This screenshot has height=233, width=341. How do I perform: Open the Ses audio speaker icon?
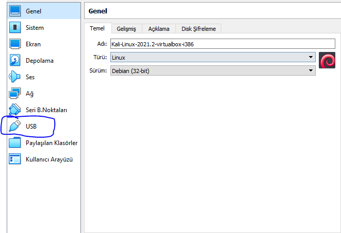15,77
